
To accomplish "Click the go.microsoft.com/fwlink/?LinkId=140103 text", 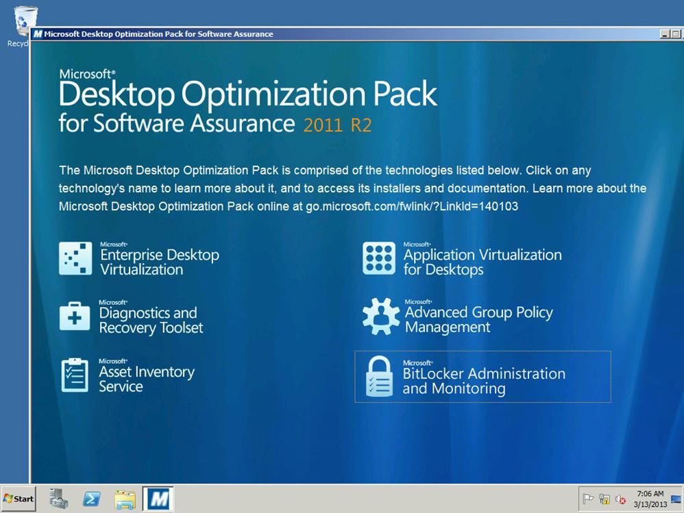I will (412, 206).
